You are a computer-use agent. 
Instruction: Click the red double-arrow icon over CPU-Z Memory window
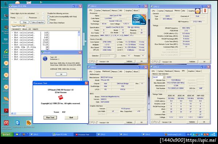click(205, 11)
